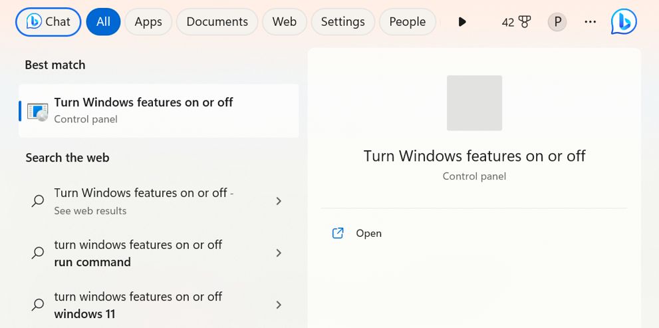Switch to the Apps filter tab
This screenshot has height=328, width=659.
pyautogui.click(x=148, y=22)
